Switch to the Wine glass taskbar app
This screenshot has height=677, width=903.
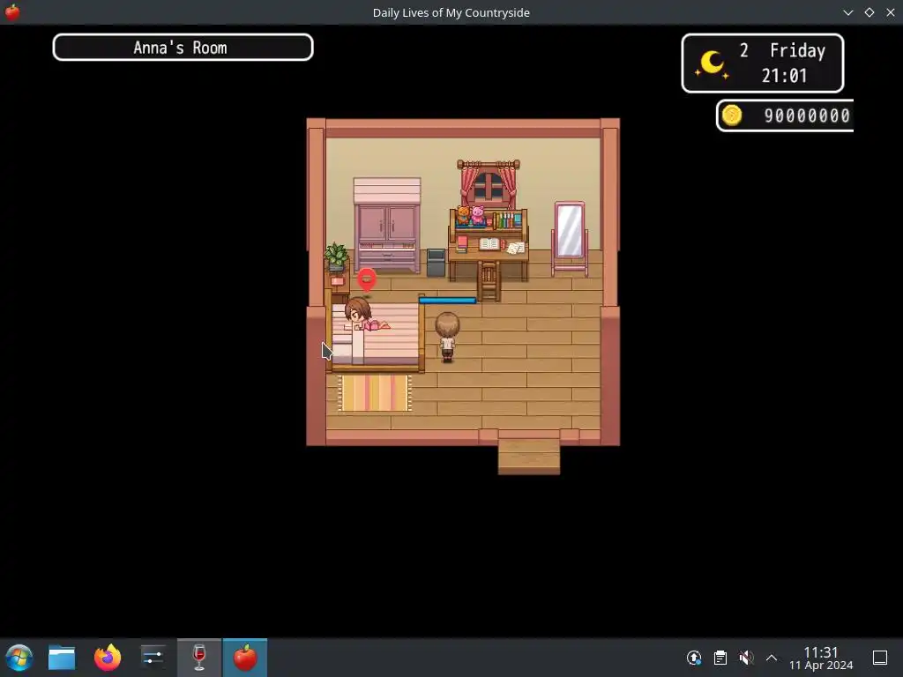[199, 658]
